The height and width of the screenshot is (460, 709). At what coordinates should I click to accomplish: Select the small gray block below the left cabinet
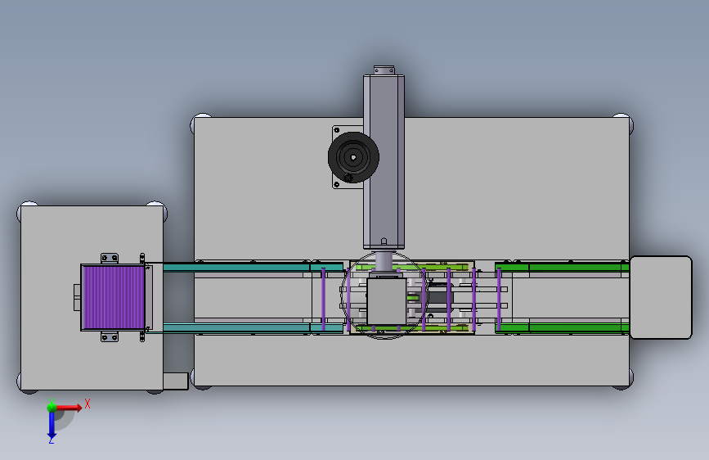[x=176, y=381]
